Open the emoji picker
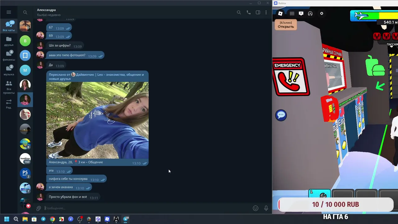 coord(256,208)
